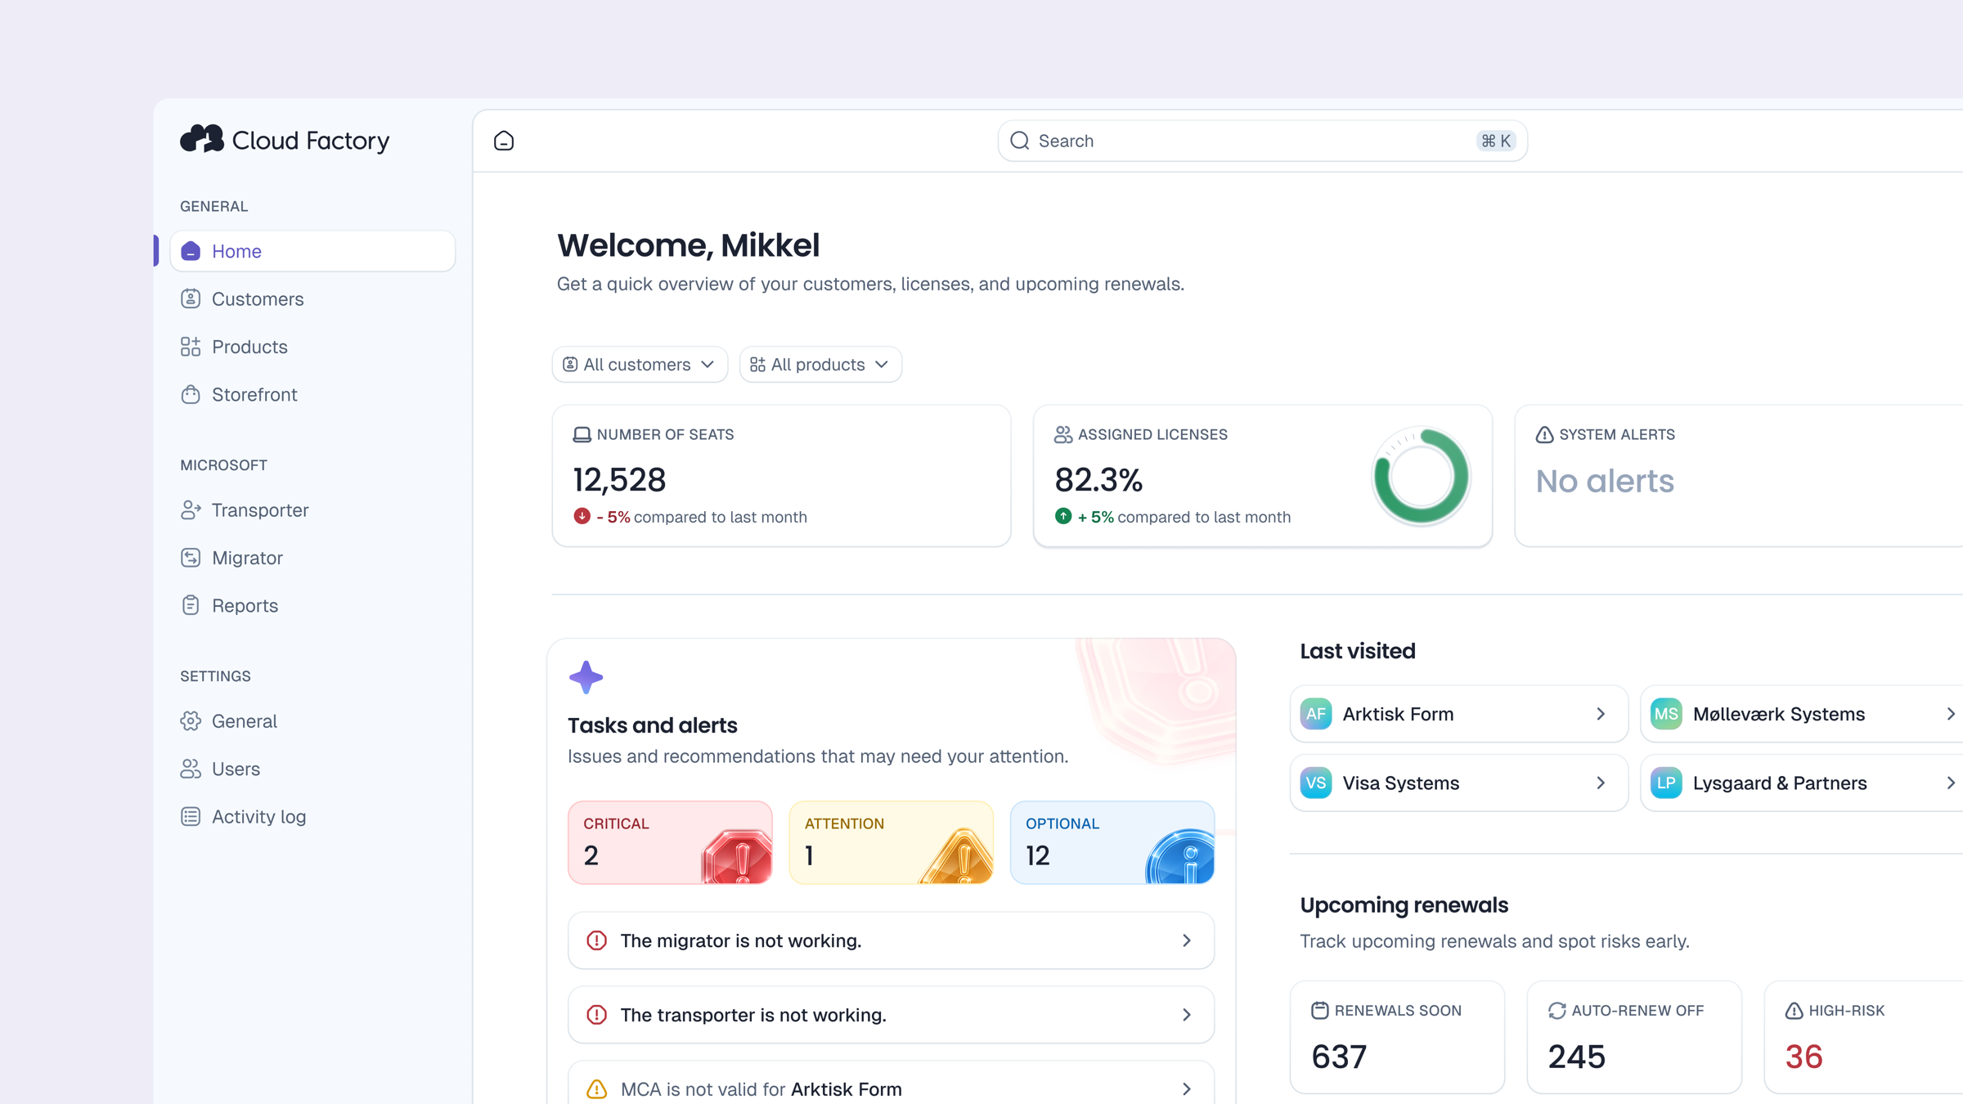
Task: Click the Reports clipboard icon
Action: [191, 605]
